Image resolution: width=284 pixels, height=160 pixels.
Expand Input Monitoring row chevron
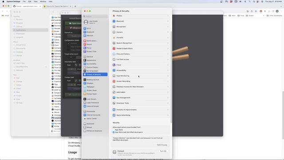(168, 76)
